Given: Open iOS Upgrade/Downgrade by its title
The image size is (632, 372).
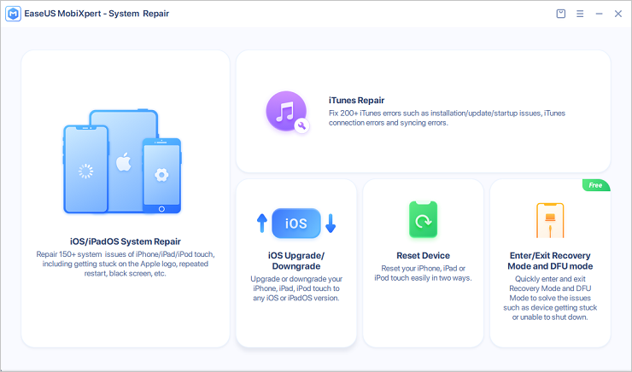Looking at the screenshot, I should (x=296, y=262).
